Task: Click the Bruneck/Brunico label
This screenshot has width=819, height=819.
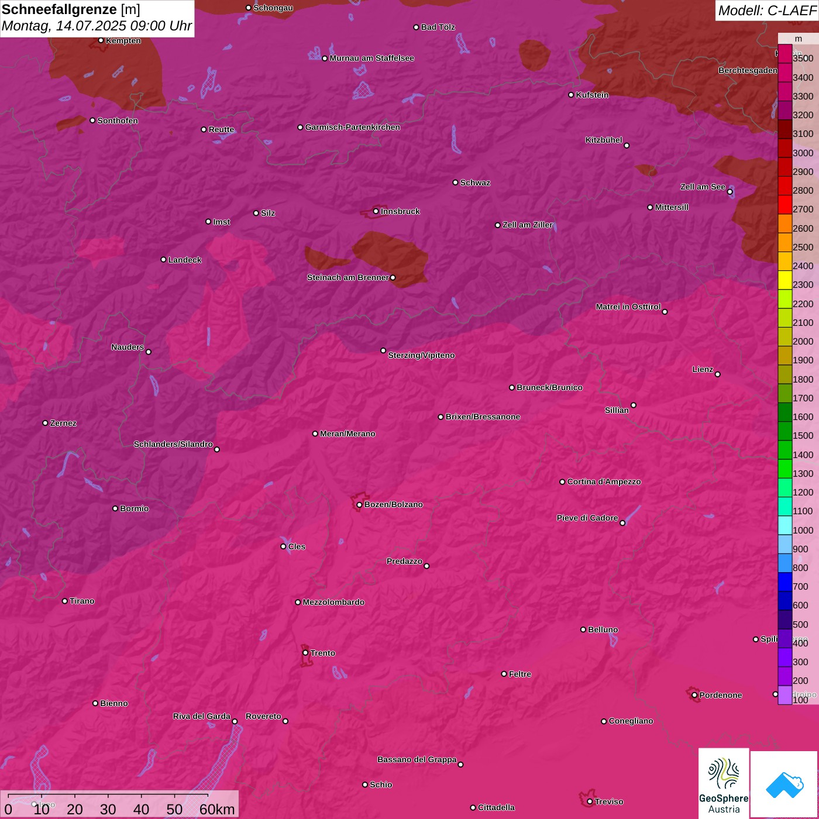Action: tap(549, 387)
